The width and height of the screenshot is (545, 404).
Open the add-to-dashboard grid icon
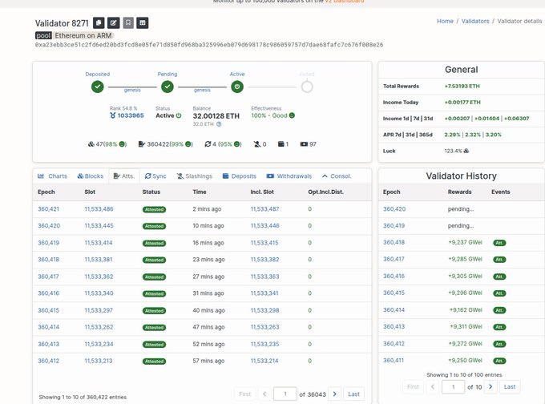click(x=142, y=23)
